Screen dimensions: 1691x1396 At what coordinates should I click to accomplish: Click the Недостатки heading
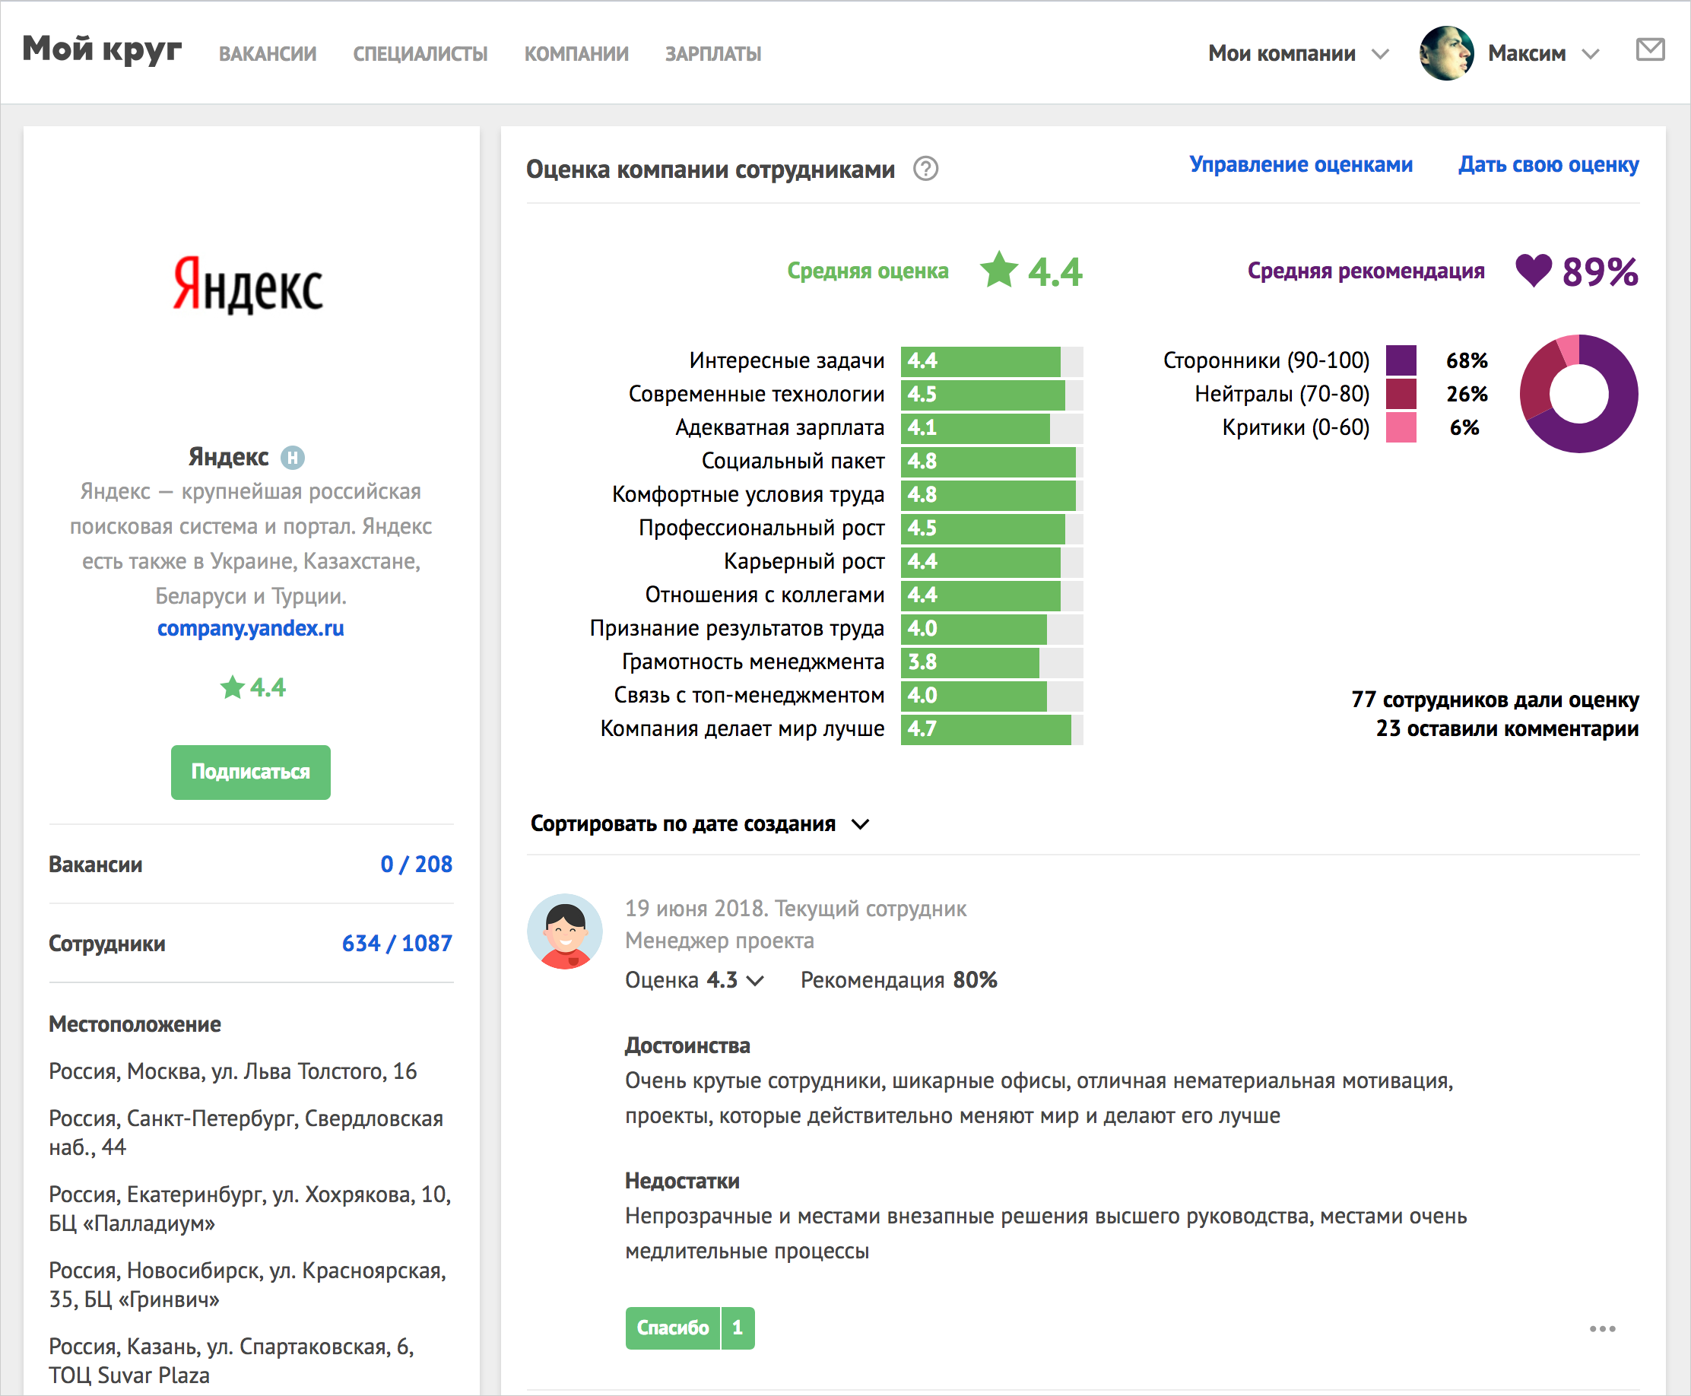[682, 1181]
